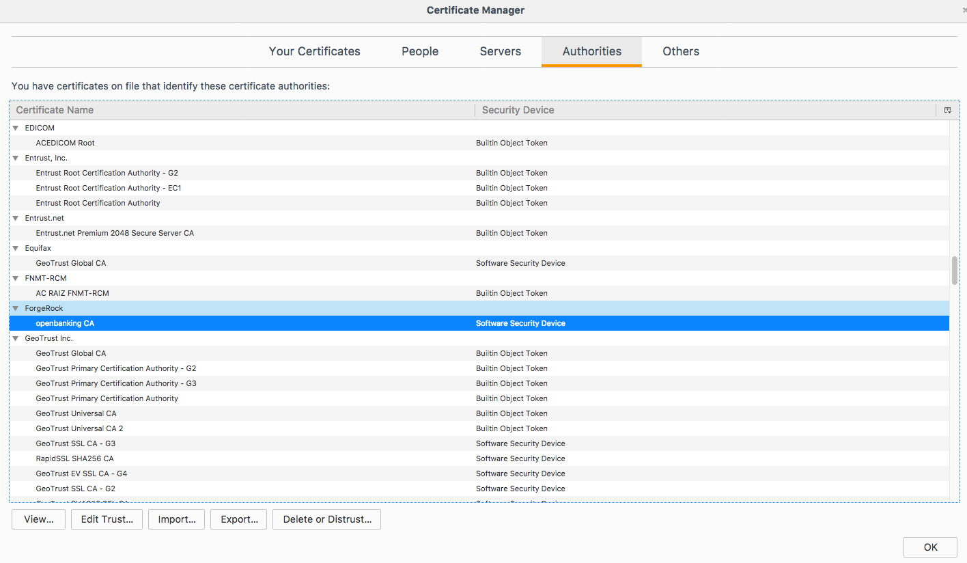This screenshot has width=967, height=563.
Task: Select GeoTrust Universal CA 2 certificate
Action: 479,428
